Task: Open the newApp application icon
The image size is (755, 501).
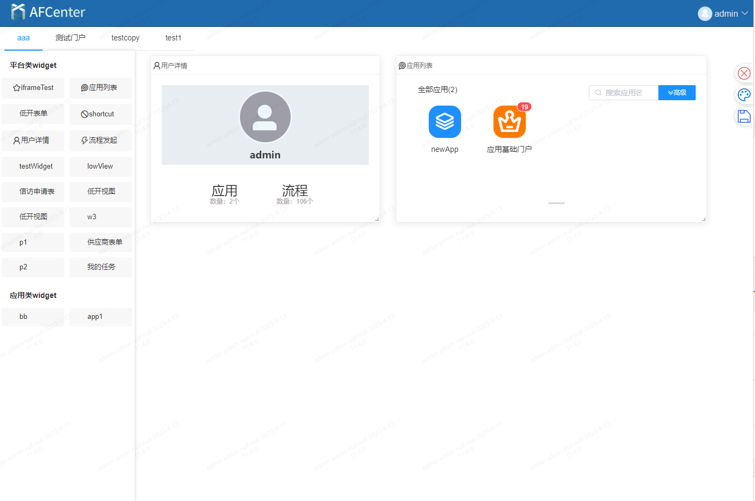Action: [x=444, y=122]
